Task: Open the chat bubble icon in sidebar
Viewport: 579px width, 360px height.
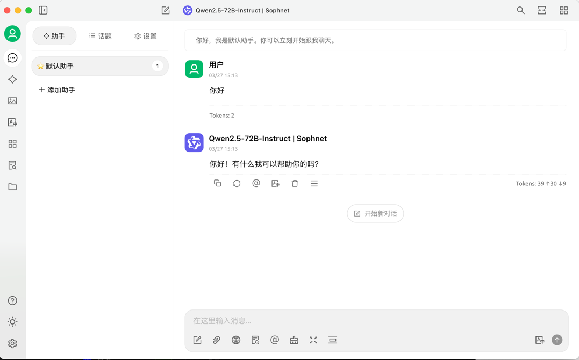Action: pyautogui.click(x=12, y=58)
